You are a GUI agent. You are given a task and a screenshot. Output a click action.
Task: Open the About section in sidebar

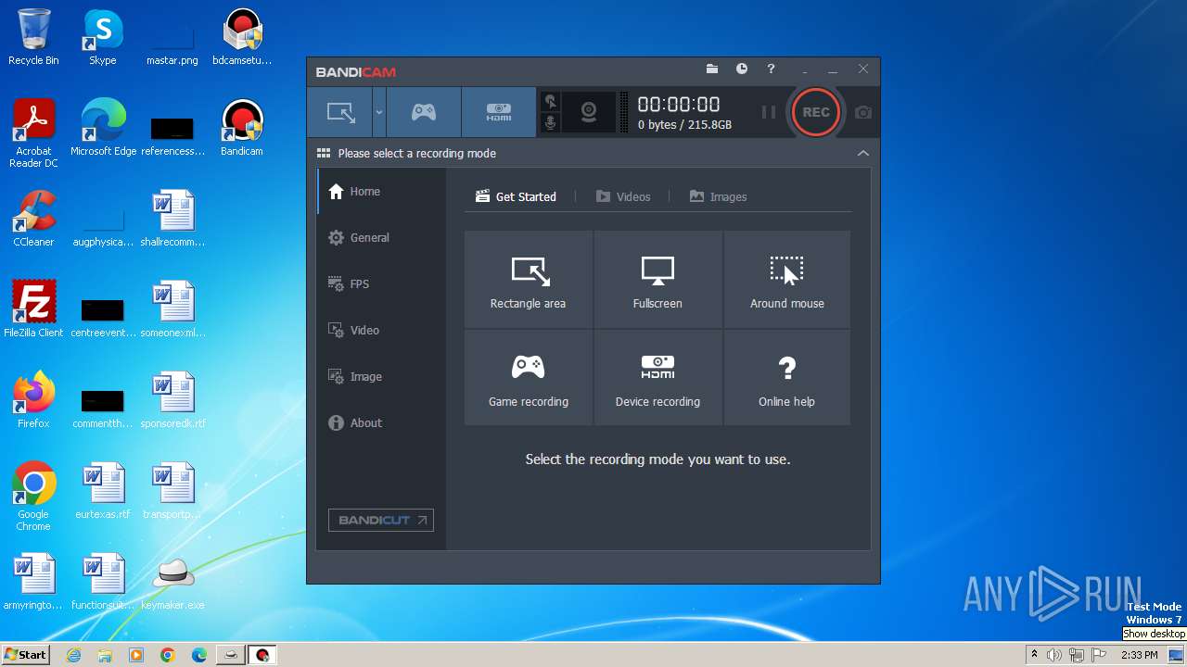coord(381,423)
